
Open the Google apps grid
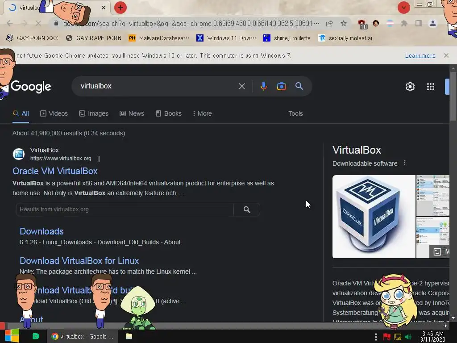point(431,87)
